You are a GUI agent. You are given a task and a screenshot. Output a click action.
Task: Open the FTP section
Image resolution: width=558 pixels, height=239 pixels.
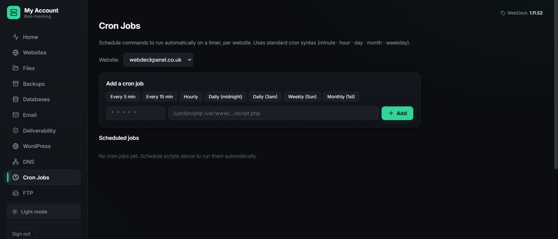coord(44,193)
